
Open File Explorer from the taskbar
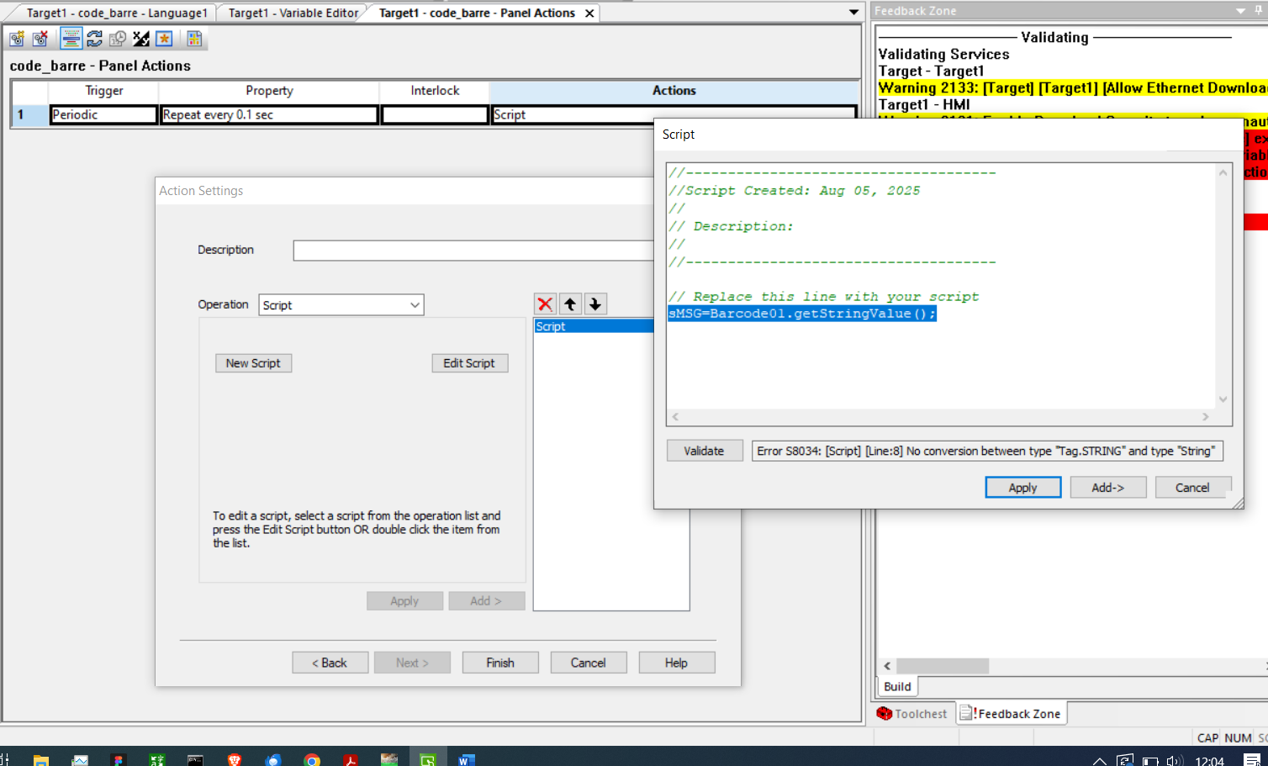point(40,759)
